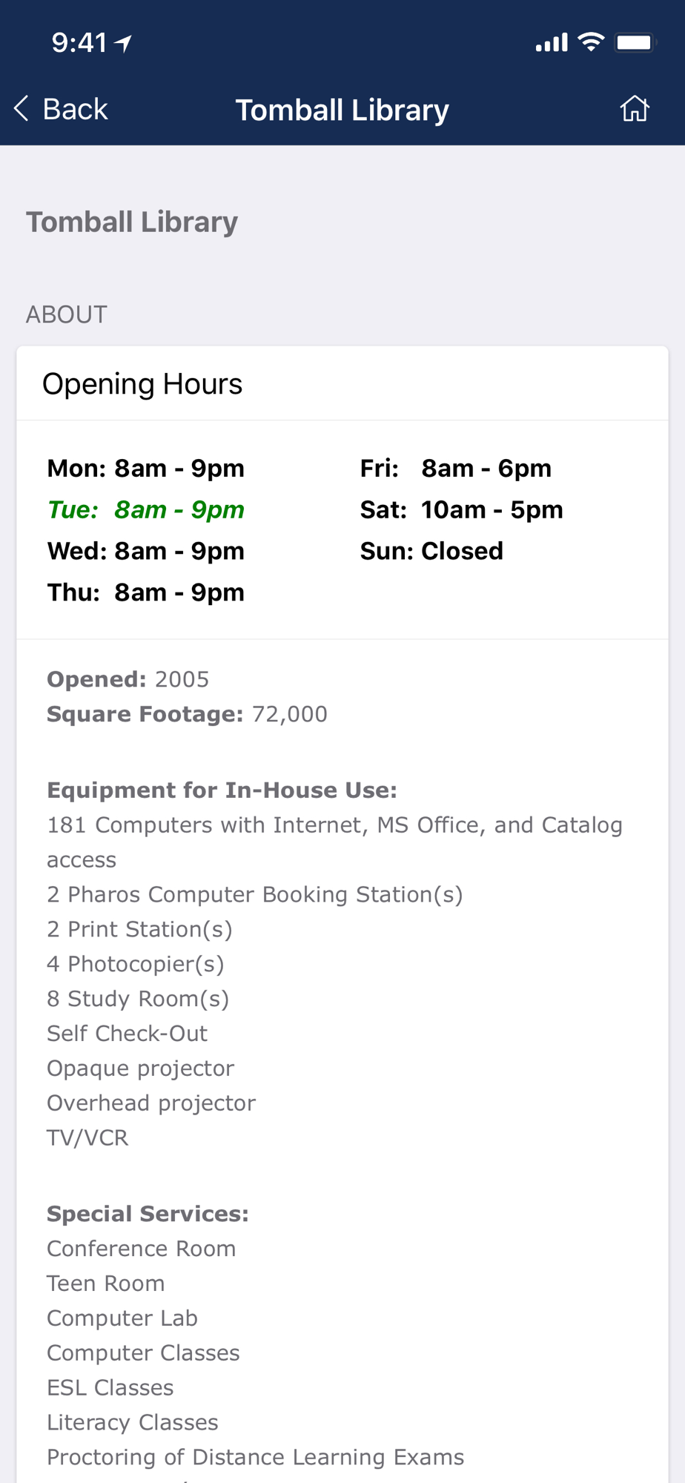Tap the Home icon in header
The width and height of the screenshot is (685, 1483).
(635, 109)
